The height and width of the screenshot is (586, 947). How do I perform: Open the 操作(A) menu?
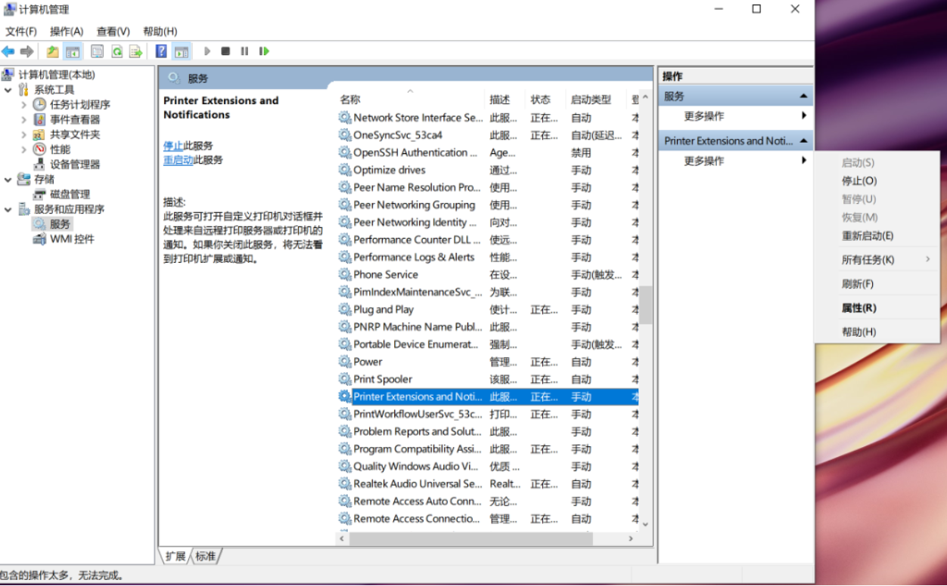(67, 31)
